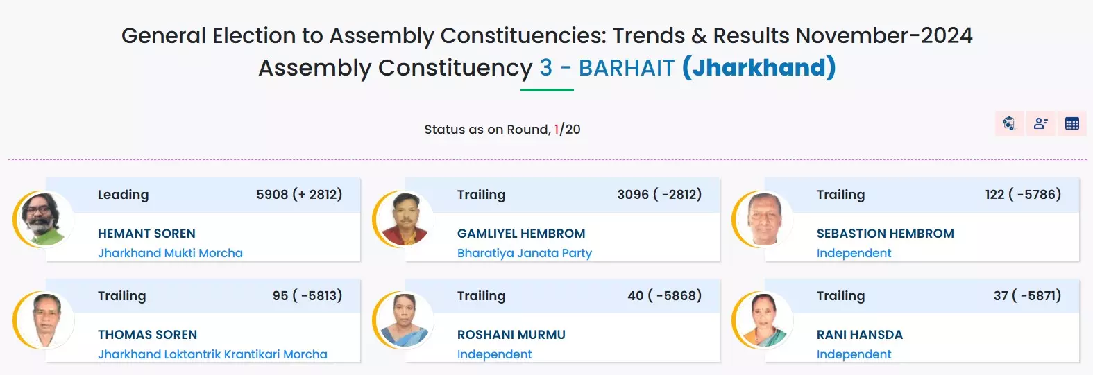Click the 3 - BARHAIT constituency title
1093x375 pixels.
(x=607, y=68)
